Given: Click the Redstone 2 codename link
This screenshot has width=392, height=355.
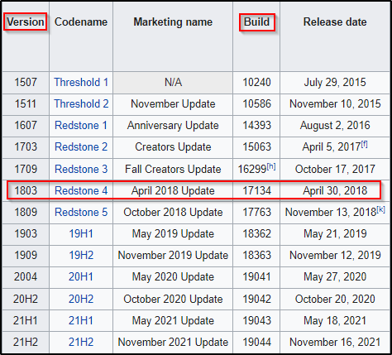Looking at the screenshot, I should (x=81, y=146).
